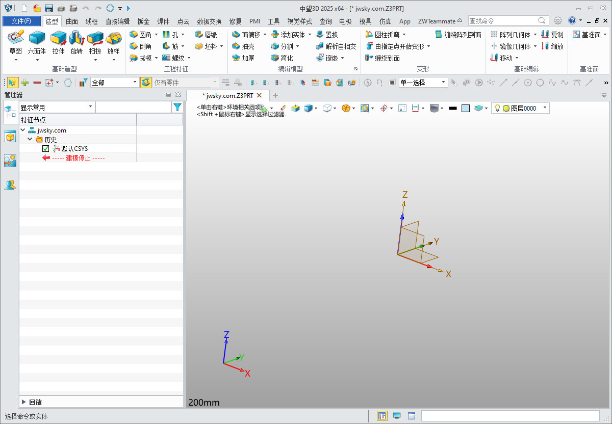Switch to the 曲面 ribbon tab
This screenshot has height=424, width=612.
(72, 21)
